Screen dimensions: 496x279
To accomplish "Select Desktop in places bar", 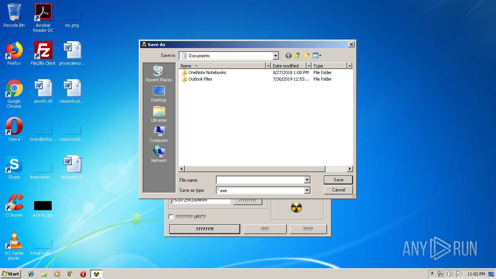I will pyautogui.click(x=158, y=94).
